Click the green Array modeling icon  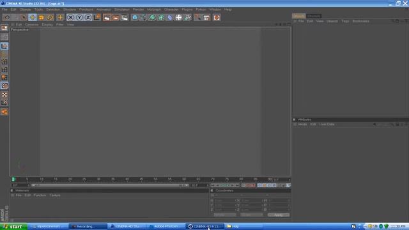tap(161, 17)
